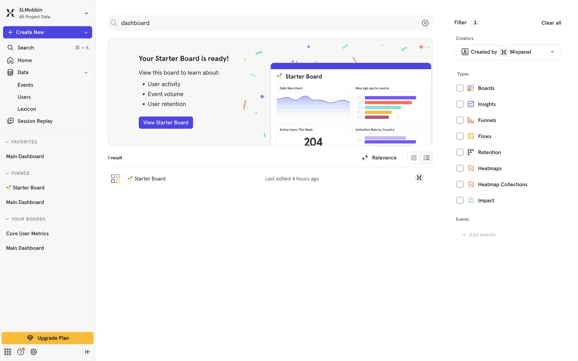Enable the Funnels type checkbox
Image resolution: width=578 pixels, height=361 pixels.
460,120
